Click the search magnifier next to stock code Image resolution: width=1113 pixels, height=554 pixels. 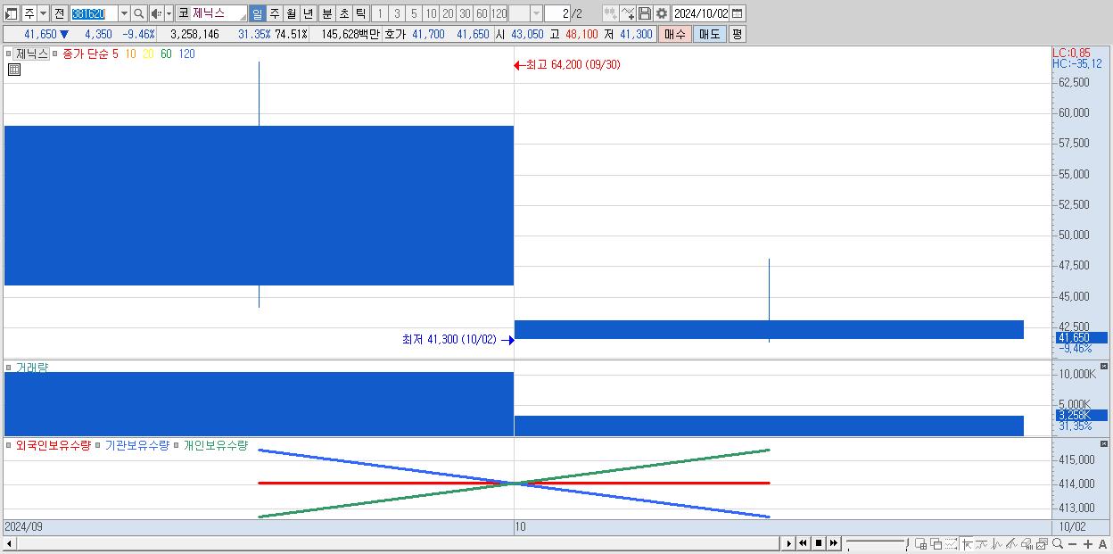pos(138,13)
